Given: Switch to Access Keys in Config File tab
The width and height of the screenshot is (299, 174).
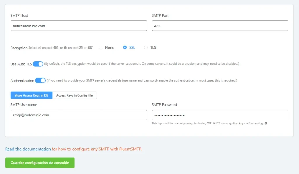Looking at the screenshot, I should coord(74,95).
